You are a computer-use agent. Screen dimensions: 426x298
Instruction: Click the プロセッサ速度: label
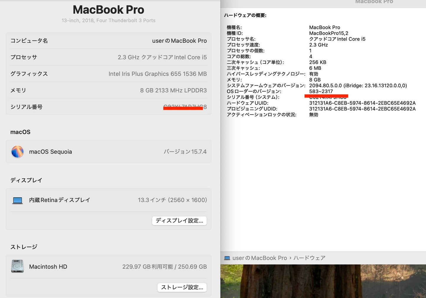tap(243, 45)
